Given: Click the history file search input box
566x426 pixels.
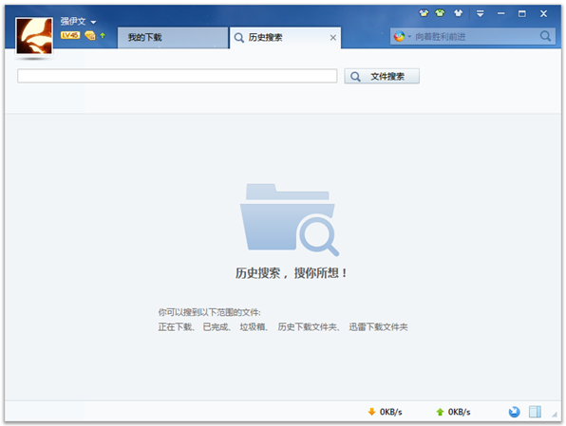Looking at the screenshot, I should pos(178,76).
